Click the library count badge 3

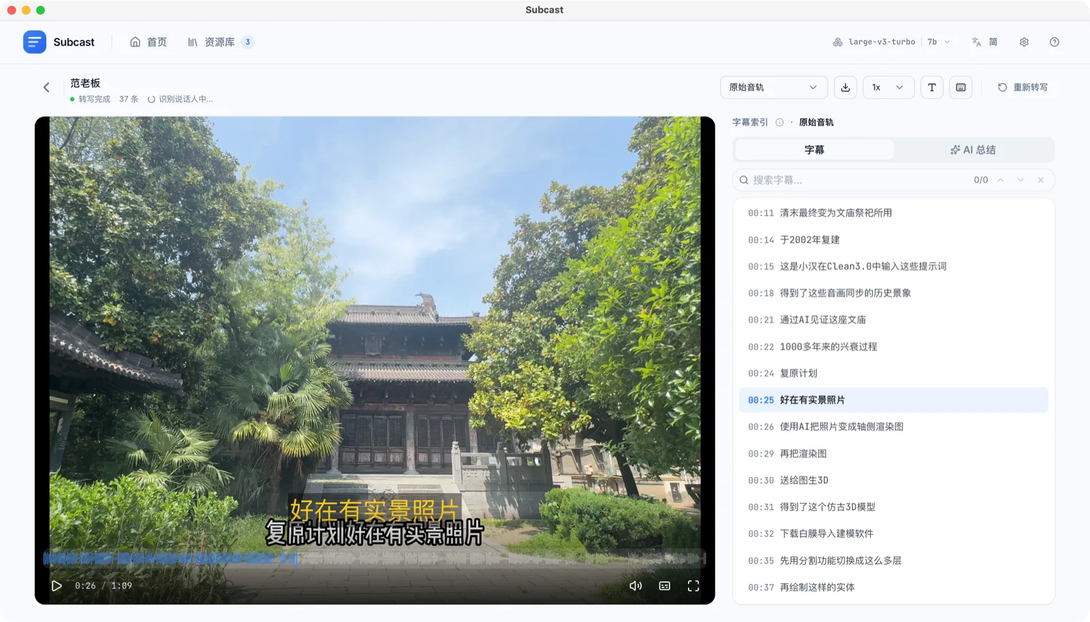tap(248, 42)
